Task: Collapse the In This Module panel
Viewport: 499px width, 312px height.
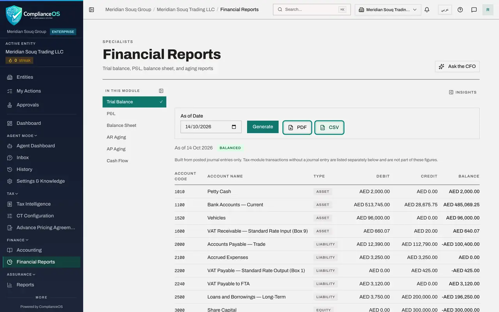Action: [x=161, y=91]
